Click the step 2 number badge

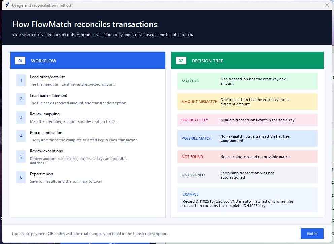point(21,99)
